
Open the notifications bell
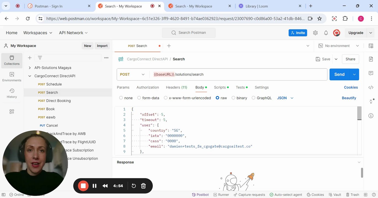click(x=326, y=33)
